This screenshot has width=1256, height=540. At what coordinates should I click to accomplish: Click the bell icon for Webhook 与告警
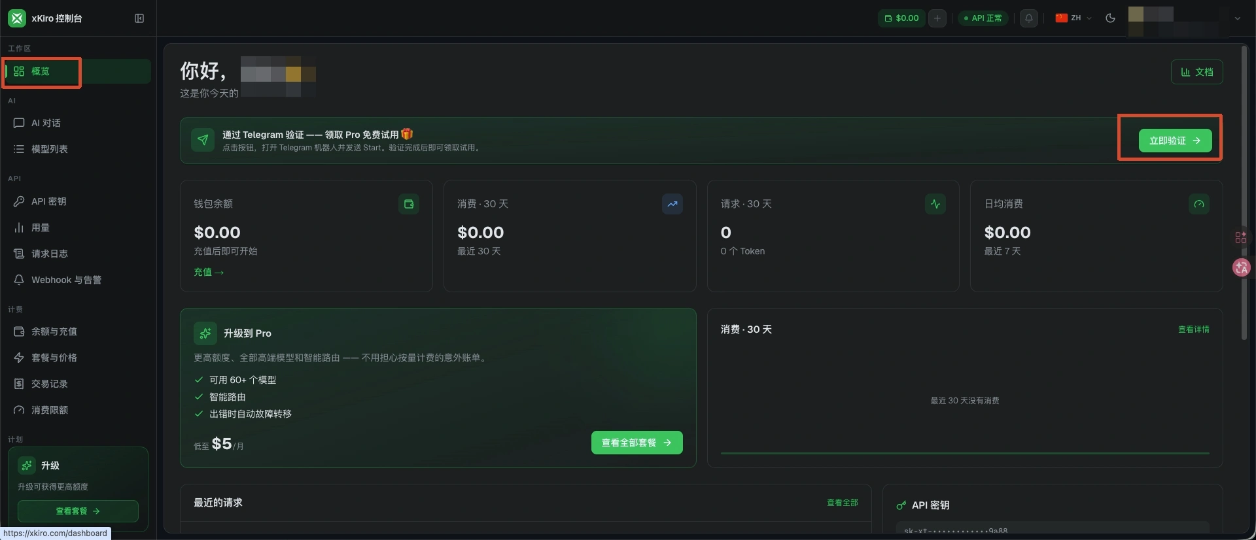tap(19, 280)
